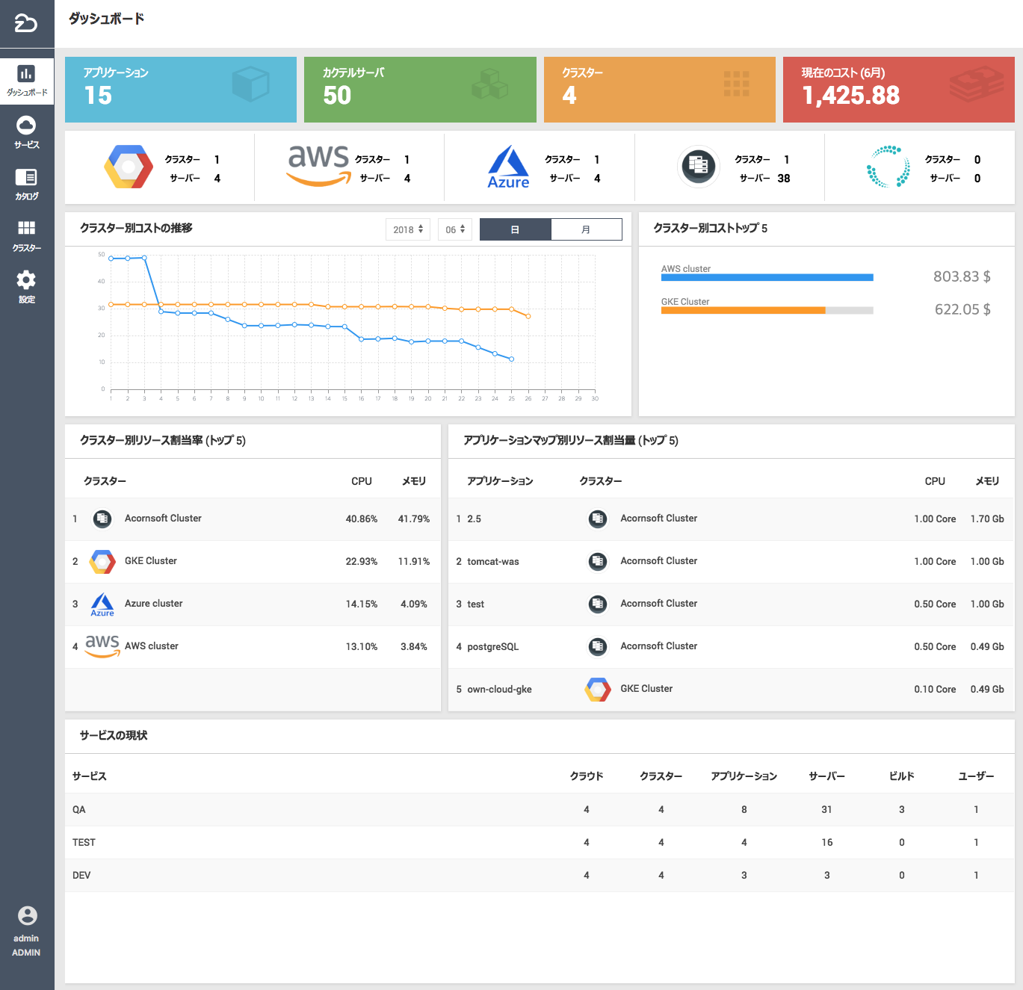Click the cloud logo at top of sidebar
The height and width of the screenshot is (990, 1023).
click(26, 24)
